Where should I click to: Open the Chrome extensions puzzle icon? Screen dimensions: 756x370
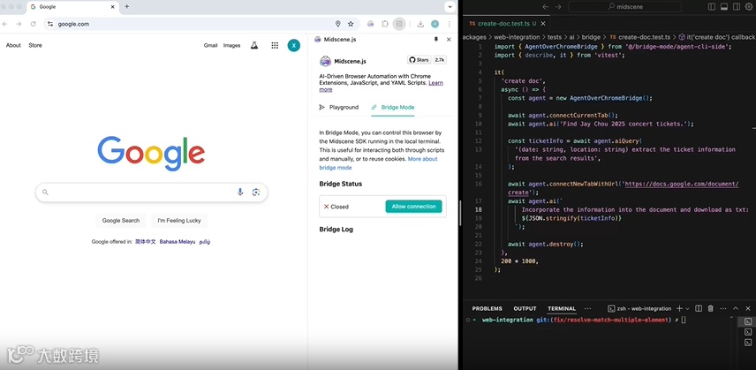(385, 24)
